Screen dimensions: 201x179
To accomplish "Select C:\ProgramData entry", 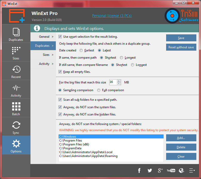I will [111, 148].
